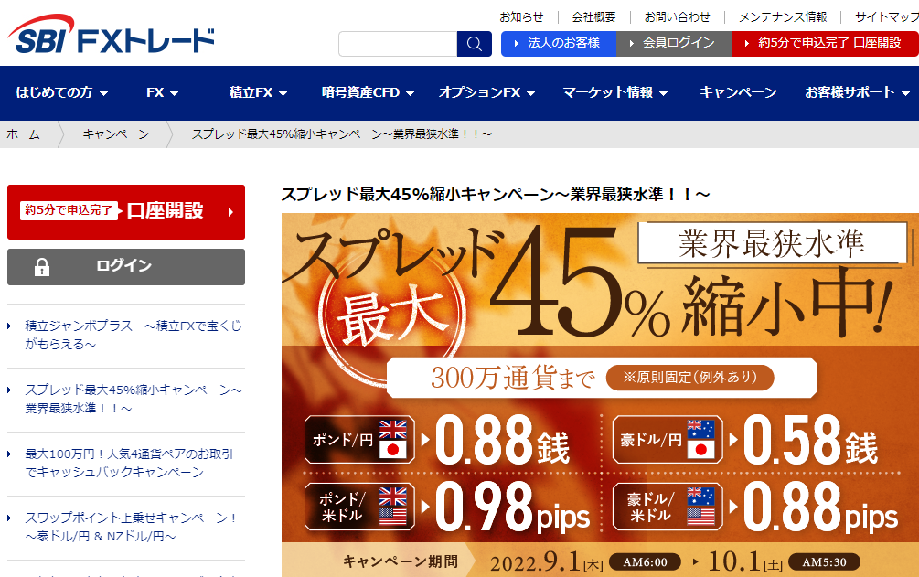Click the SBI FXトレード logo
919x577 pixels.
[x=111, y=35]
